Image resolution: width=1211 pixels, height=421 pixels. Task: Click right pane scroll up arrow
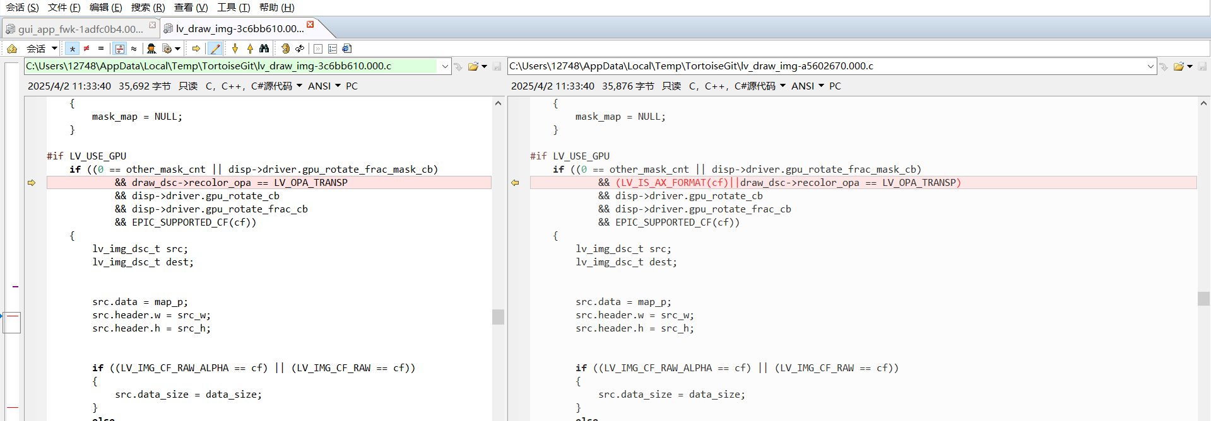tap(1203, 103)
